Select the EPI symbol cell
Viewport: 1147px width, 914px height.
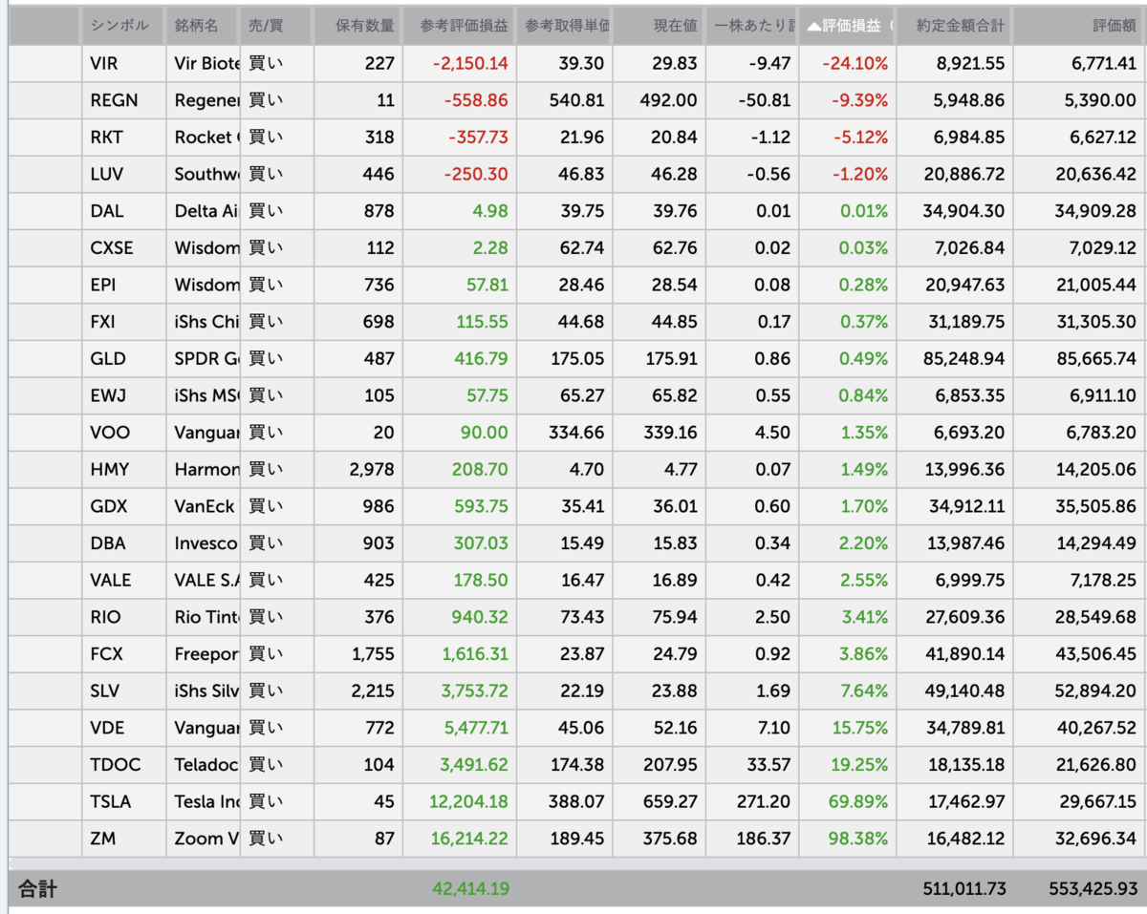pos(123,286)
